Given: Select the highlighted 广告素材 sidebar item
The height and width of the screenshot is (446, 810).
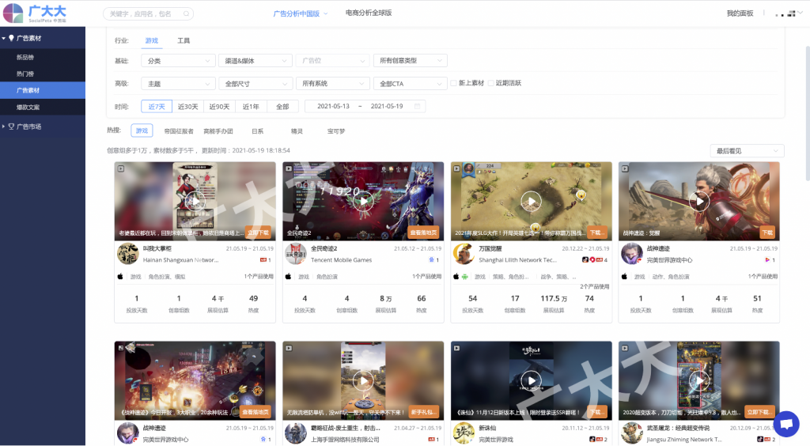Looking at the screenshot, I should pyautogui.click(x=43, y=90).
